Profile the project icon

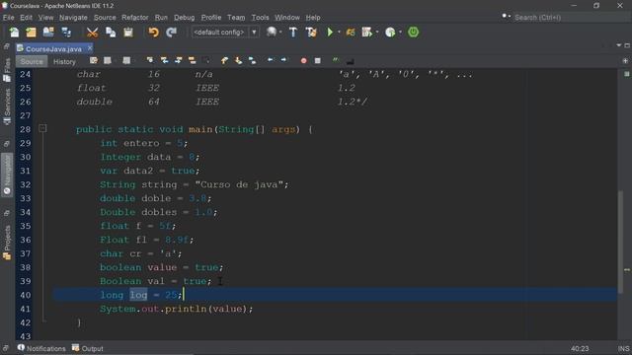pos(390,33)
